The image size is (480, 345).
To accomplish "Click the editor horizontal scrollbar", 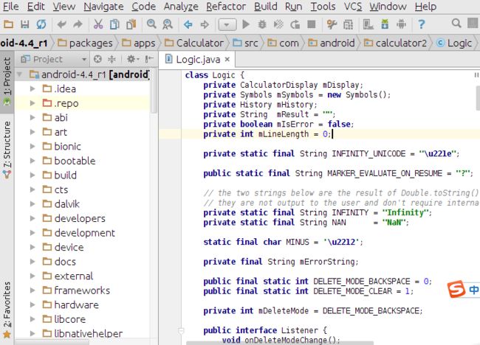I will [280, 343].
